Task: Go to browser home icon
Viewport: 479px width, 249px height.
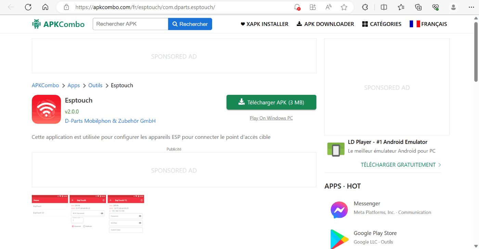Action: (45, 7)
